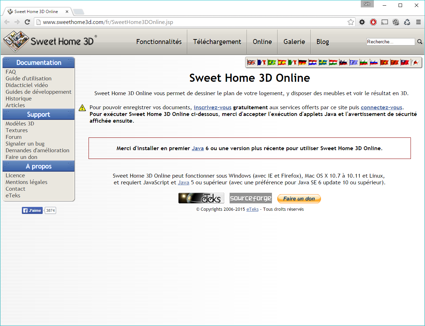The image size is (425, 326).
Task: Open the Historique link
Action: click(19, 99)
